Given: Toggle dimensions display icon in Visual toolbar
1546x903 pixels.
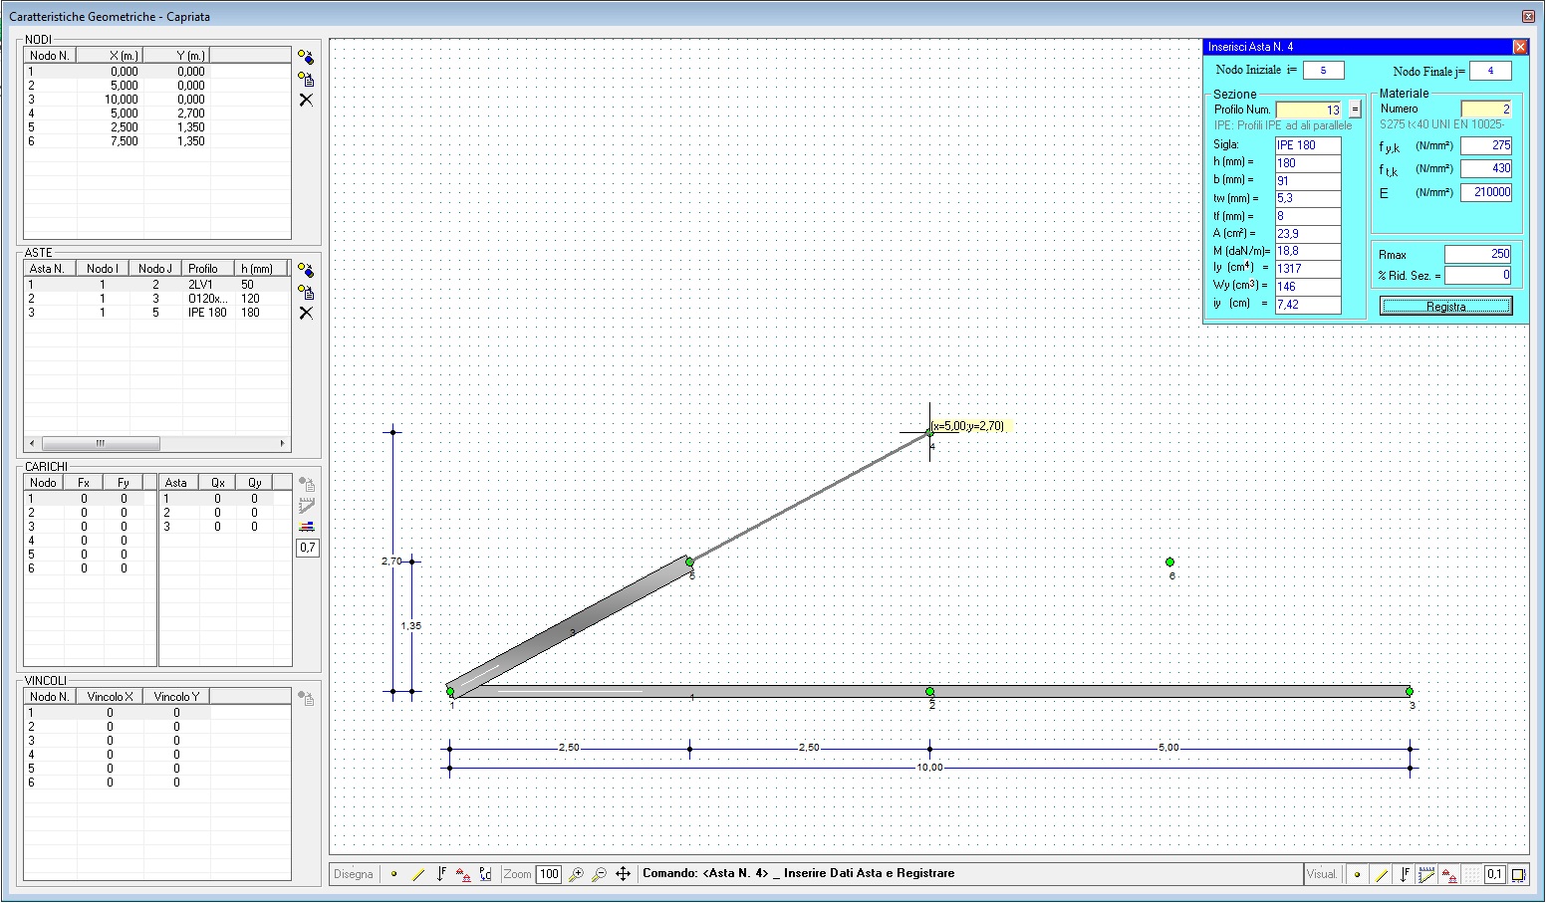Looking at the screenshot, I should [x=1519, y=875].
